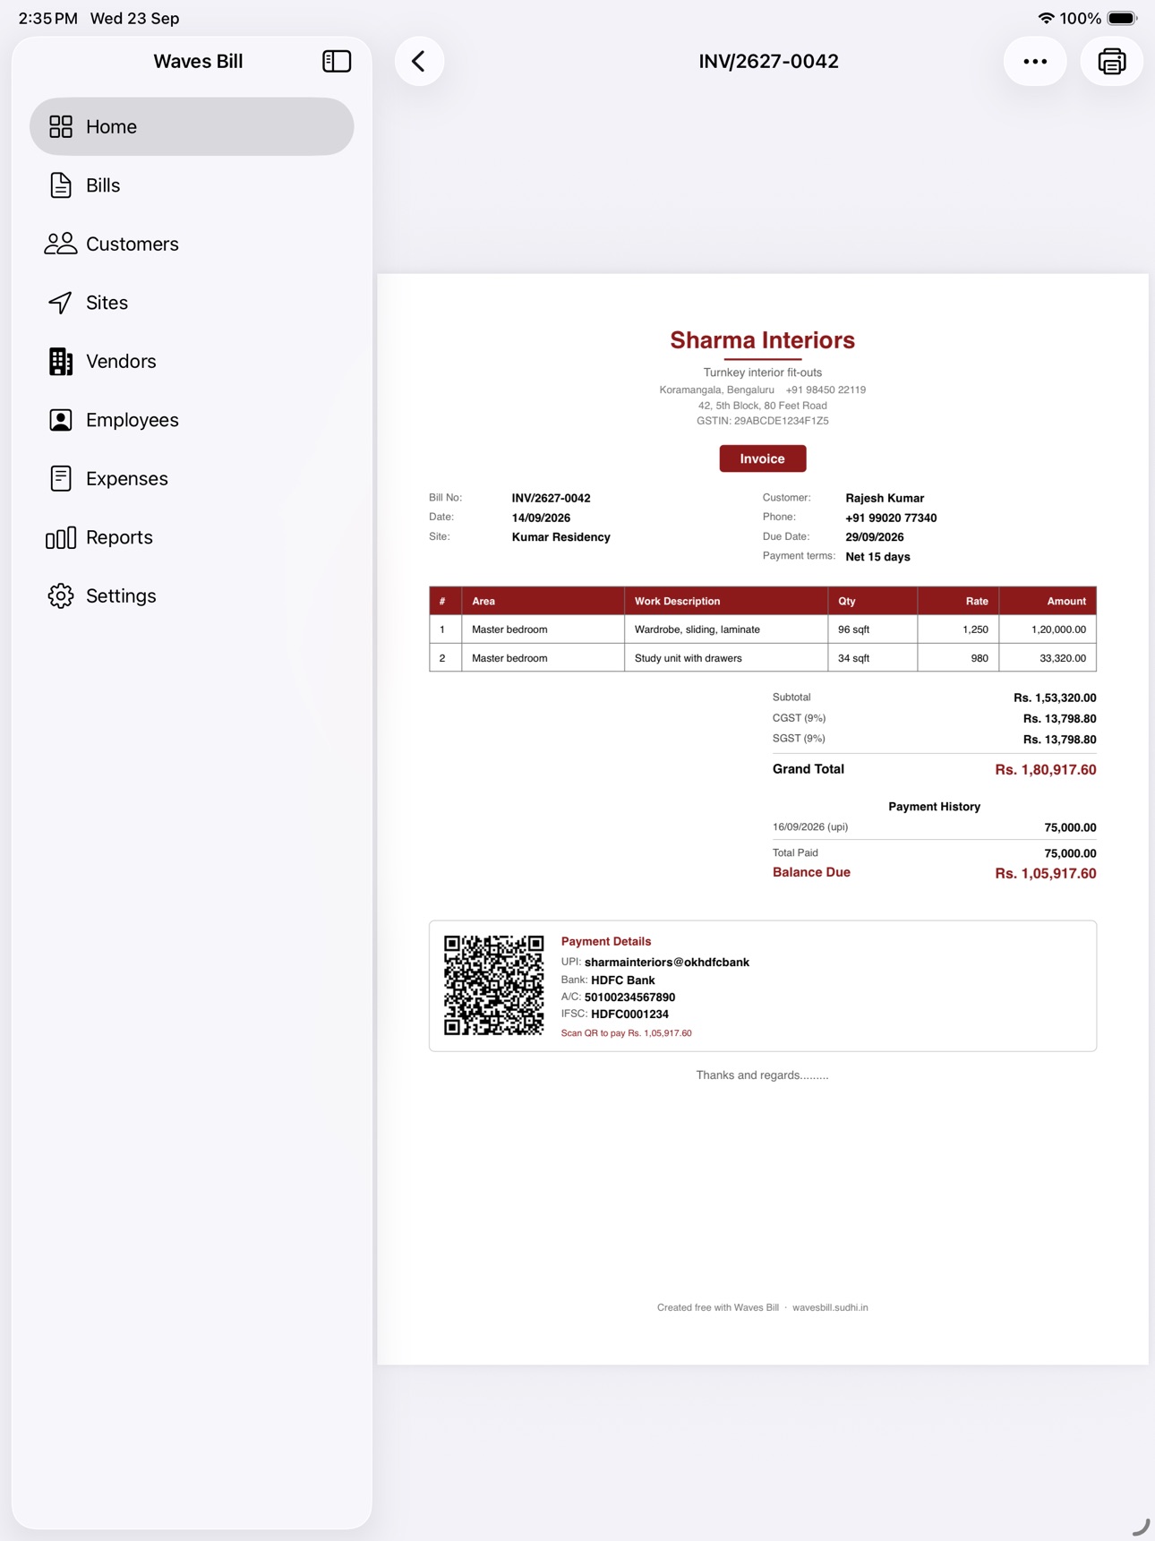Click the Sharma Interiors heading
This screenshot has width=1155, height=1541.
coord(762,340)
